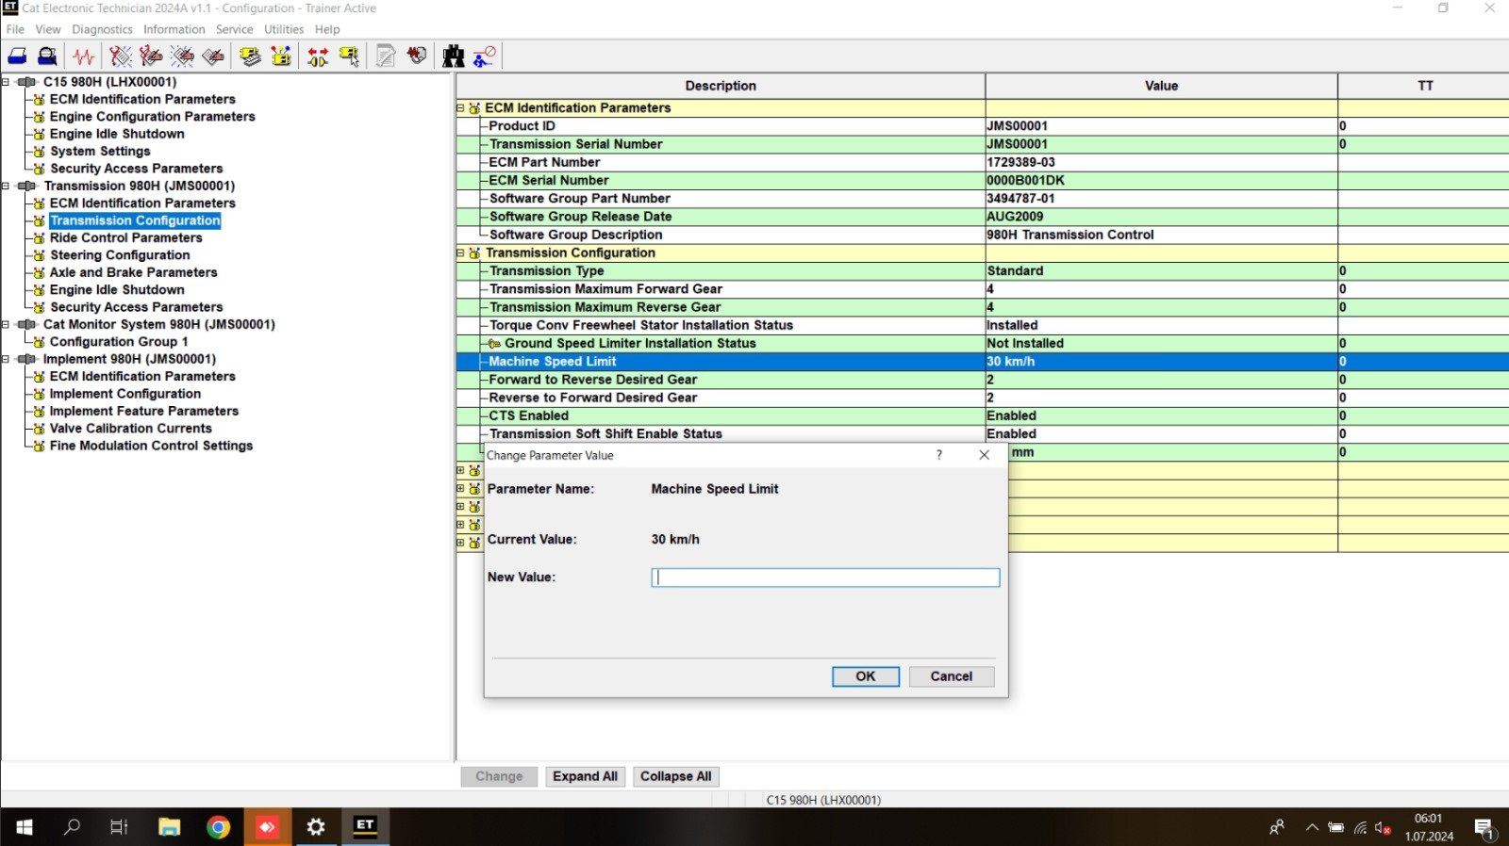Select Ride Control Parameters in tree
Image resolution: width=1509 pixels, height=846 pixels.
click(x=125, y=237)
